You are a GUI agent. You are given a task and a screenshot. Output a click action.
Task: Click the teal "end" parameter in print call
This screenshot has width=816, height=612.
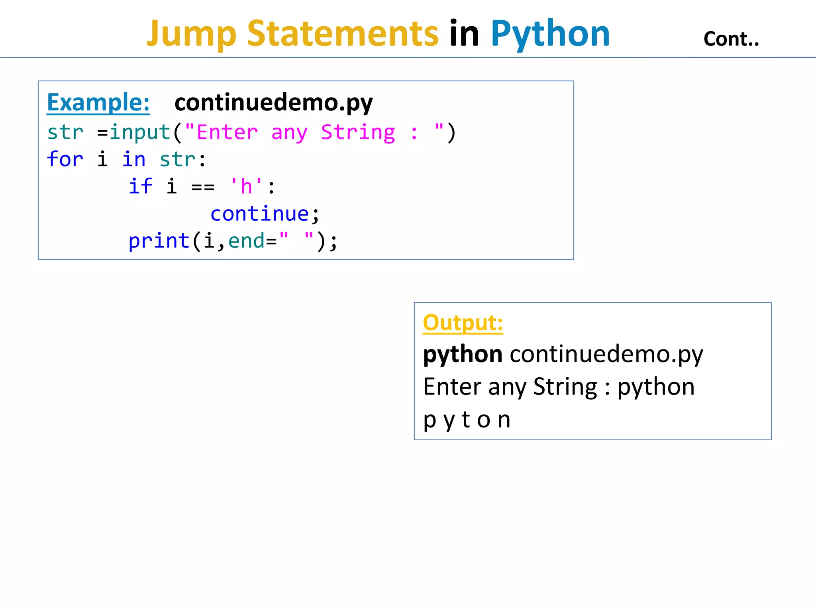tap(246, 241)
